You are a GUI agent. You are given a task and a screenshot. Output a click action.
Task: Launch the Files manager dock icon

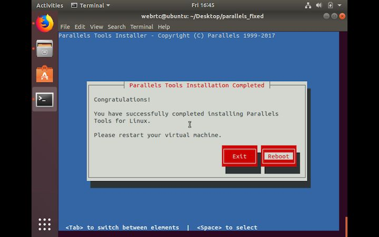coord(45,48)
